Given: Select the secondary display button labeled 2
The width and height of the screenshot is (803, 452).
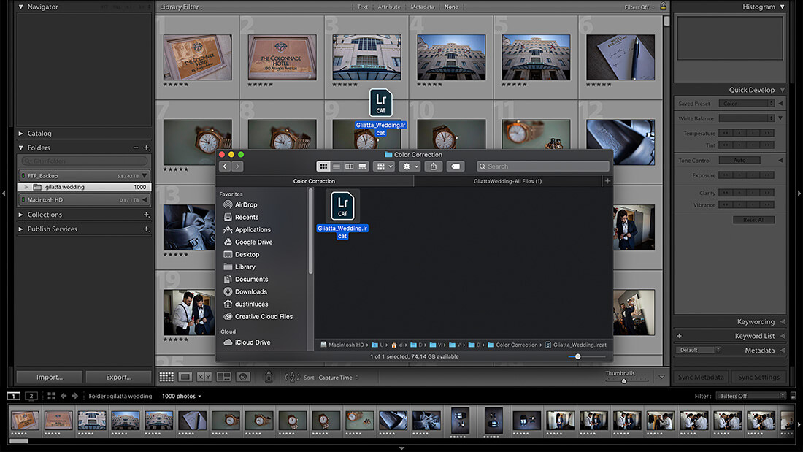Looking at the screenshot, I should (x=31, y=396).
